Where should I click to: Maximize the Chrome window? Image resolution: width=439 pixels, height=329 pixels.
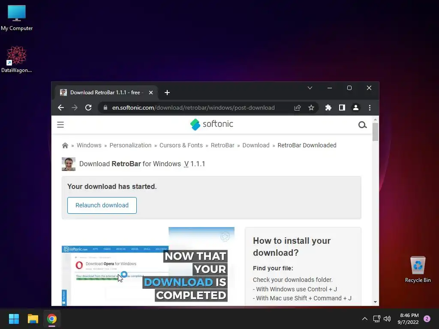[349, 88]
